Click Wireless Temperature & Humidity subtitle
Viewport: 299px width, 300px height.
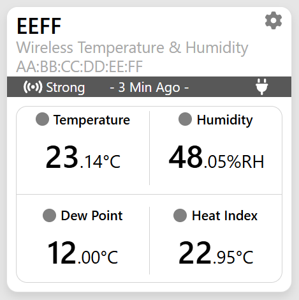132,48
